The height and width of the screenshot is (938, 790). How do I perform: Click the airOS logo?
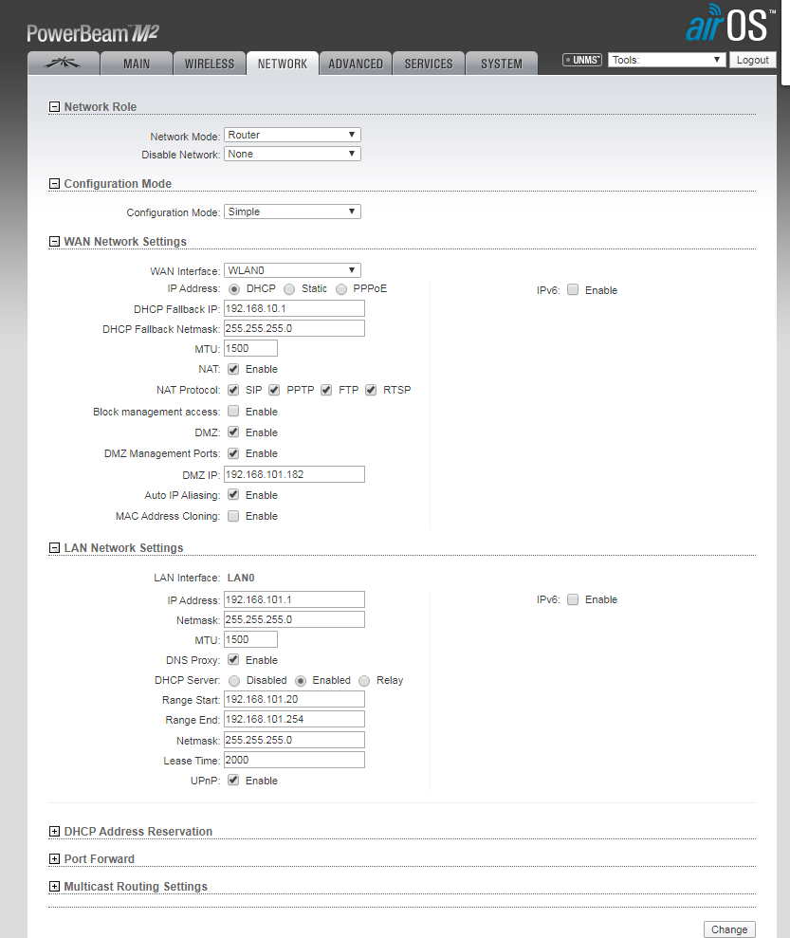pos(731,24)
